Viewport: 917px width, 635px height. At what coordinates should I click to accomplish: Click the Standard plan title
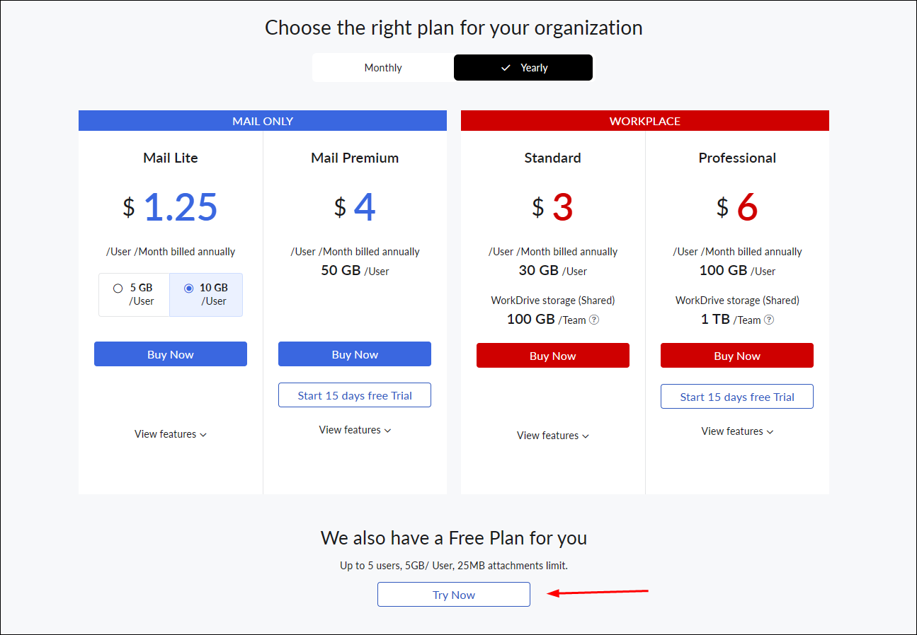click(553, 158)
